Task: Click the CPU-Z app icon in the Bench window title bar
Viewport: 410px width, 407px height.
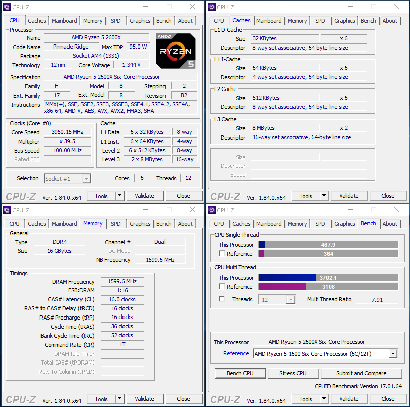Action: pyautogui.click(x=212, y=210)
